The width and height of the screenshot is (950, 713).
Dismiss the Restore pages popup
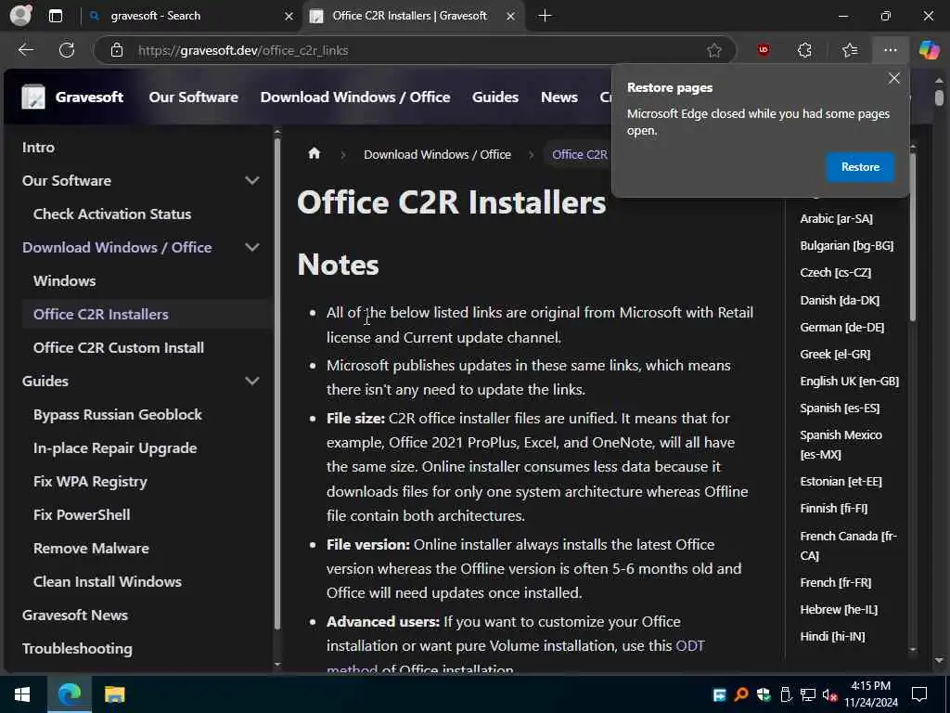pyautogui.click(x=893, y=78)
